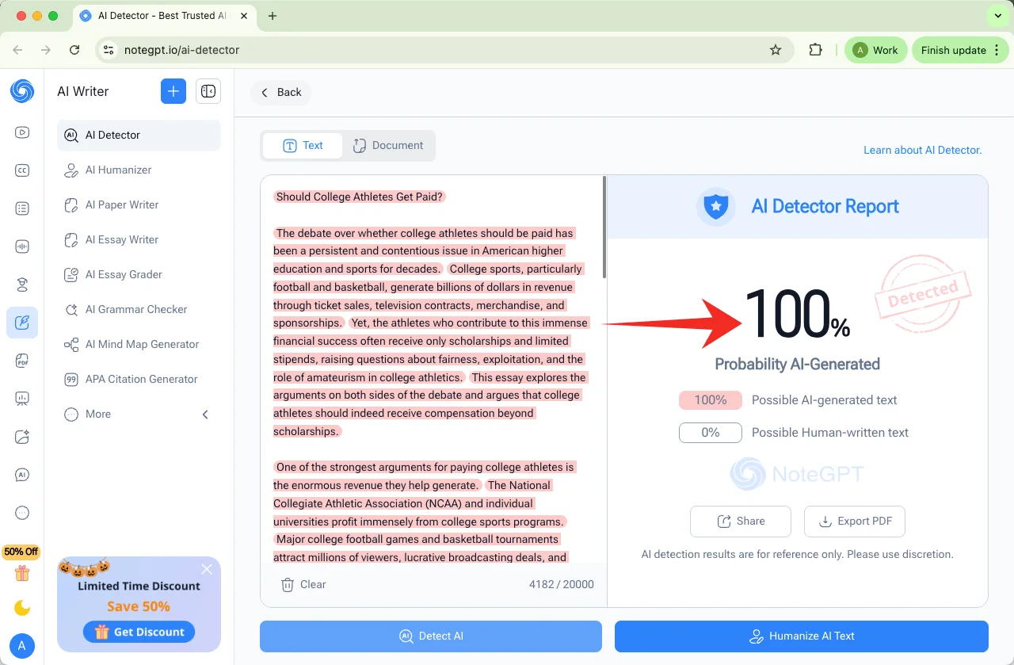
Task: Close the Limited Time Discount banner
Action: 207,569
